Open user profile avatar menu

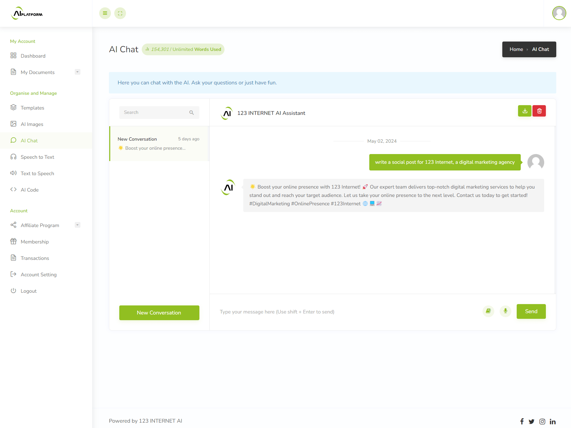coord(559,13)
